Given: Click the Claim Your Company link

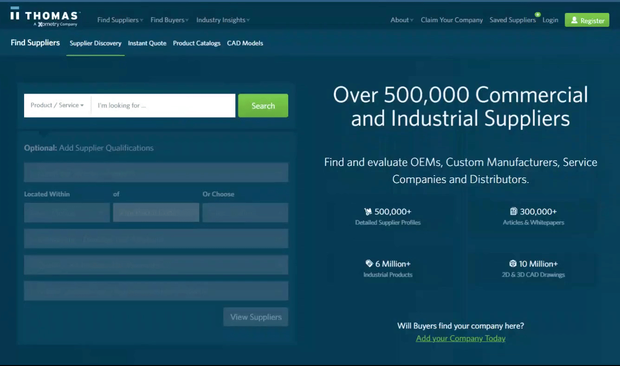Looking at the screenshot, I should coord(452,20).
